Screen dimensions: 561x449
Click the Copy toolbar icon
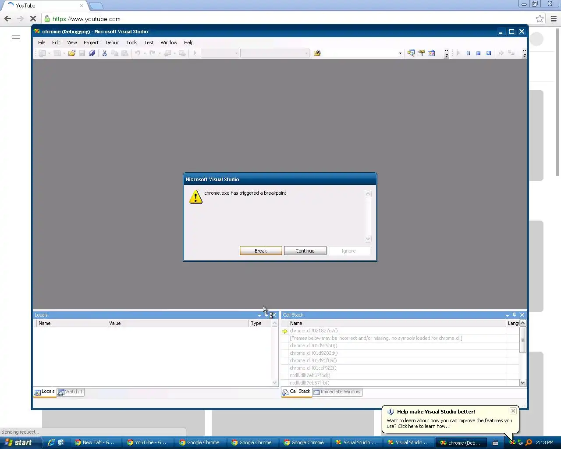point(114,53)
